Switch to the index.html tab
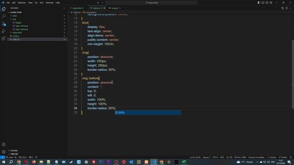 (77, 8)
